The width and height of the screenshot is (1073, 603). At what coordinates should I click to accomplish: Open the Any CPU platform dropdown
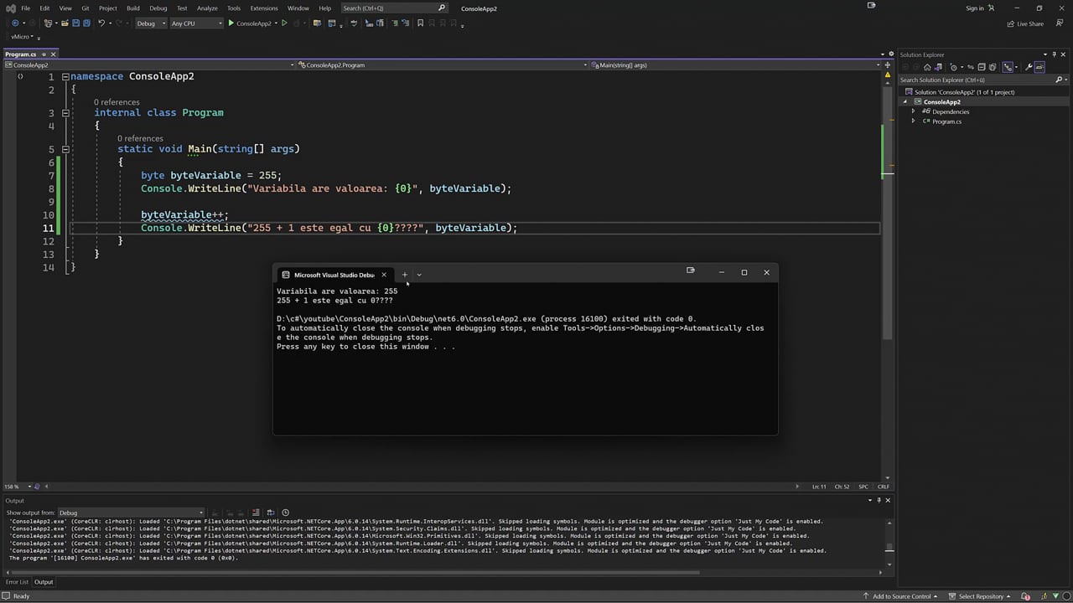(197, 23)
